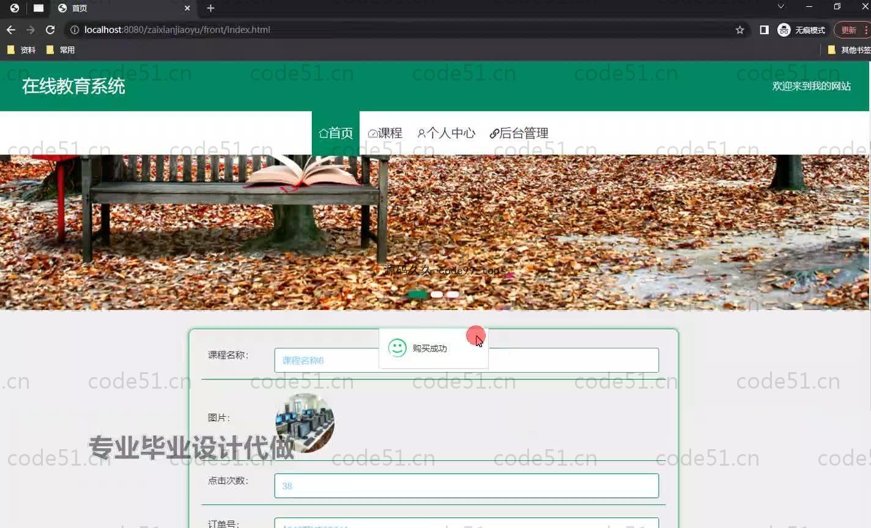
Task: Select the third carousel slide indicator
Action: [453, 295]
